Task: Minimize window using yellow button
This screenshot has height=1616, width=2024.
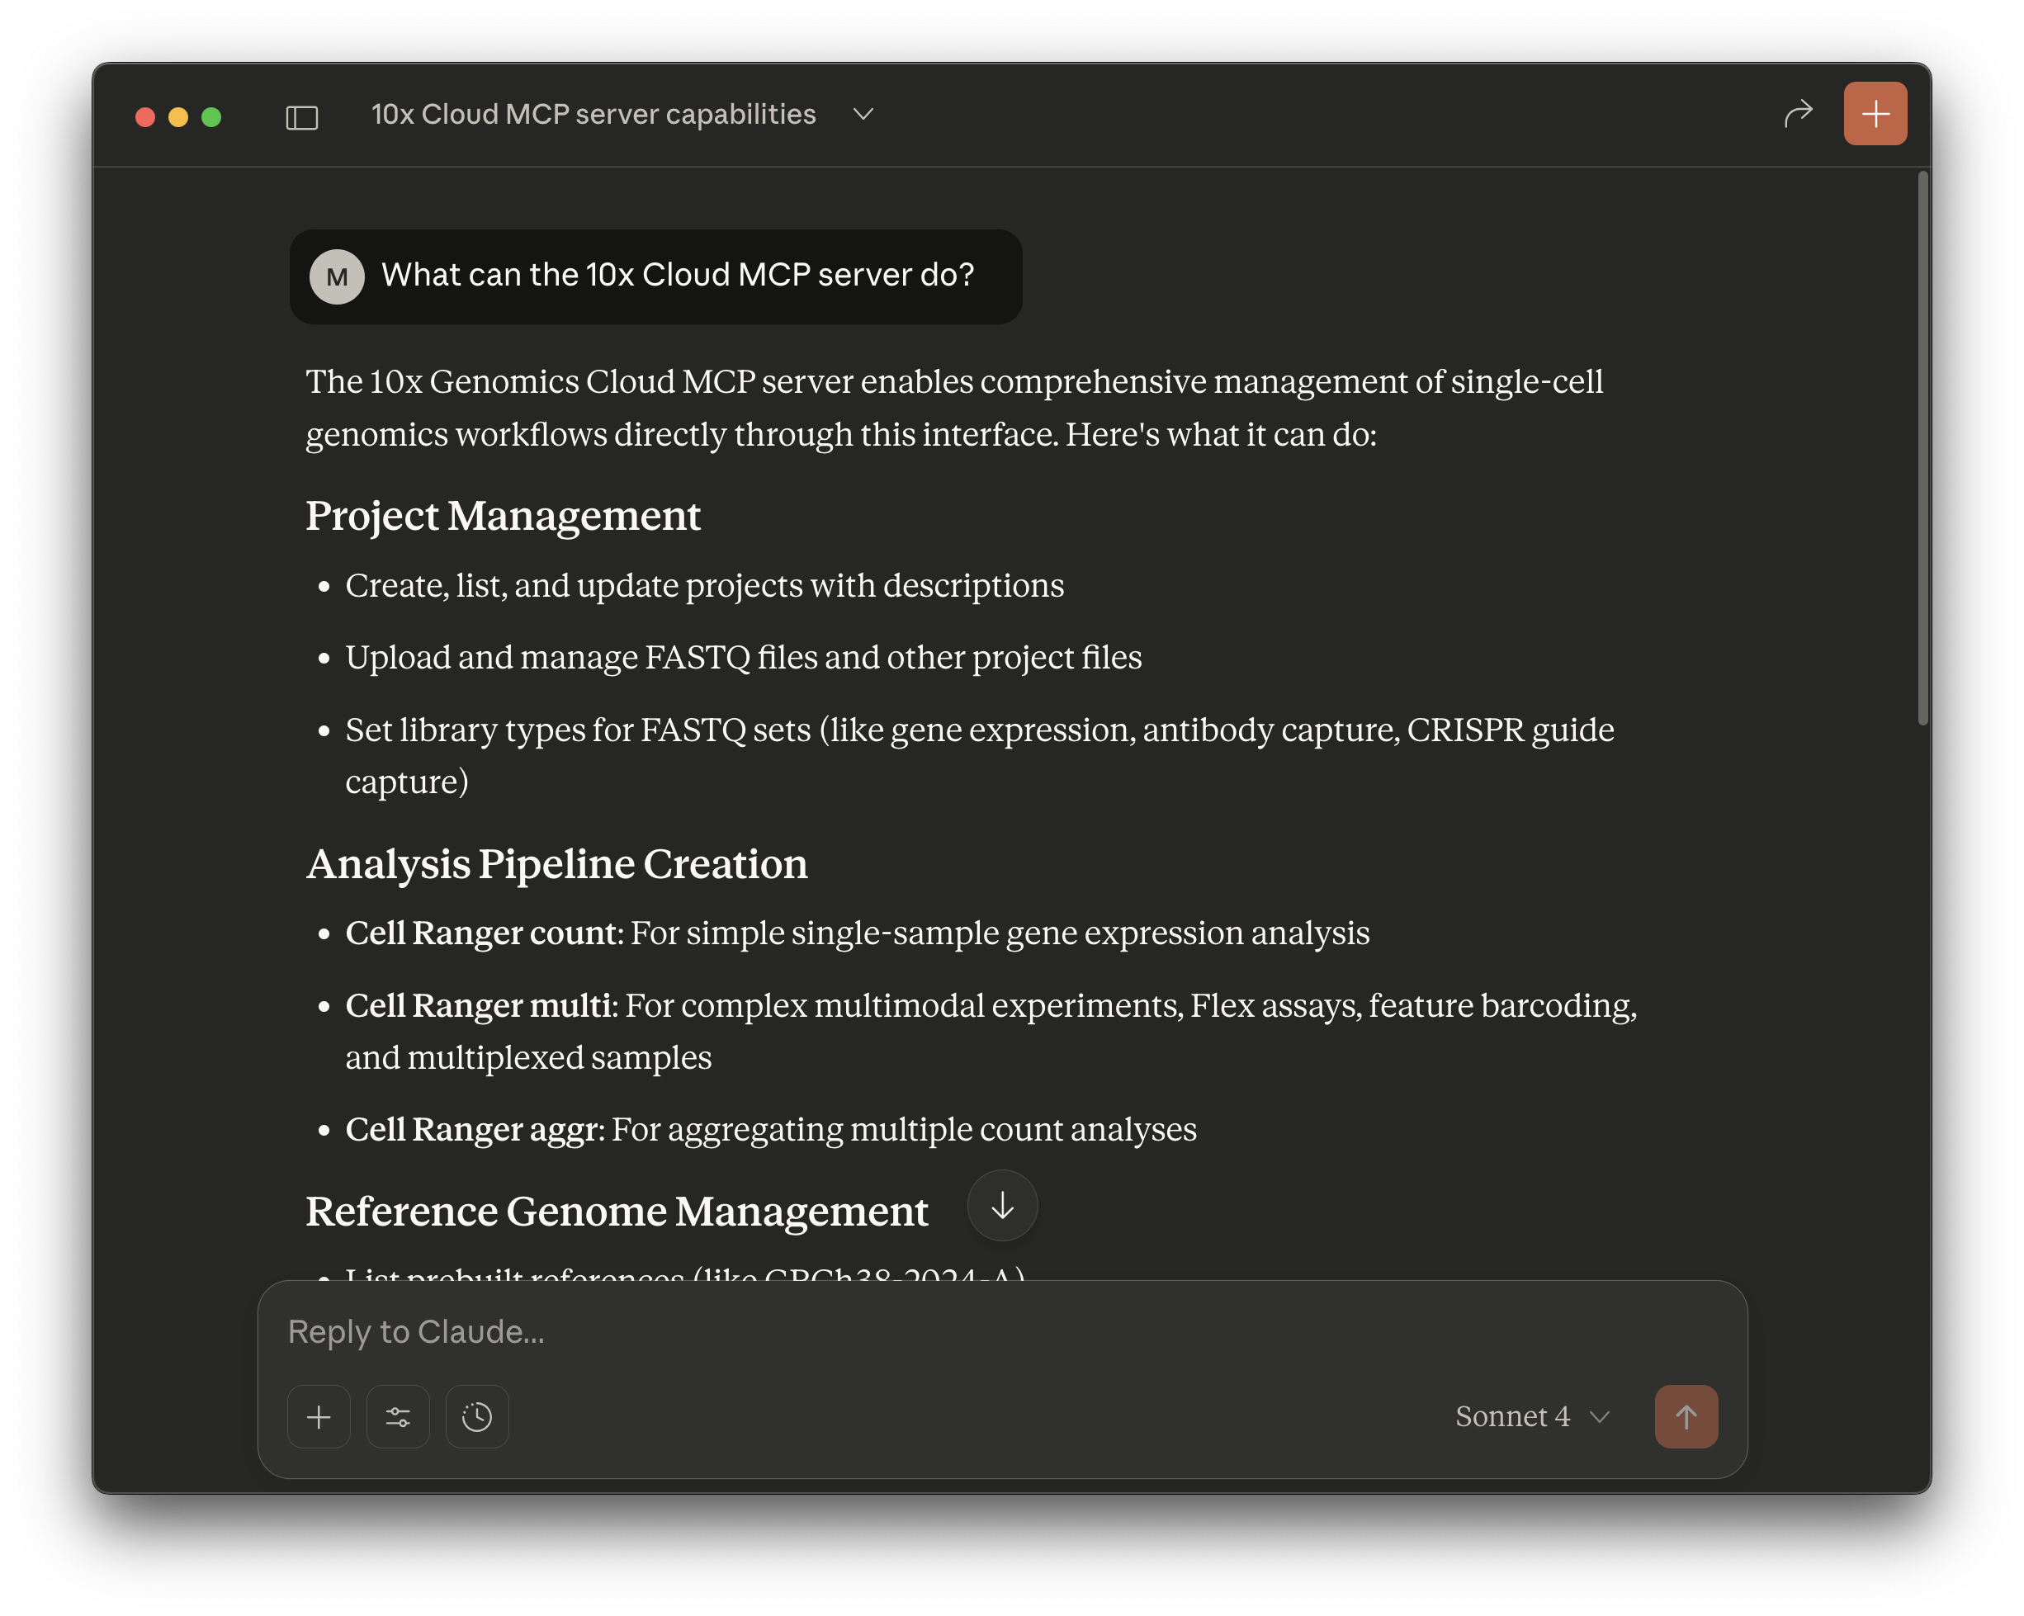Action: [178, 116]
